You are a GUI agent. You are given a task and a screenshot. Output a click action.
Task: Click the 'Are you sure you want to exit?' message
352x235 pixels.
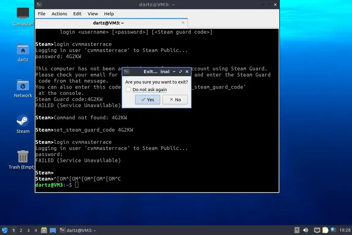[x=156, y=82]
